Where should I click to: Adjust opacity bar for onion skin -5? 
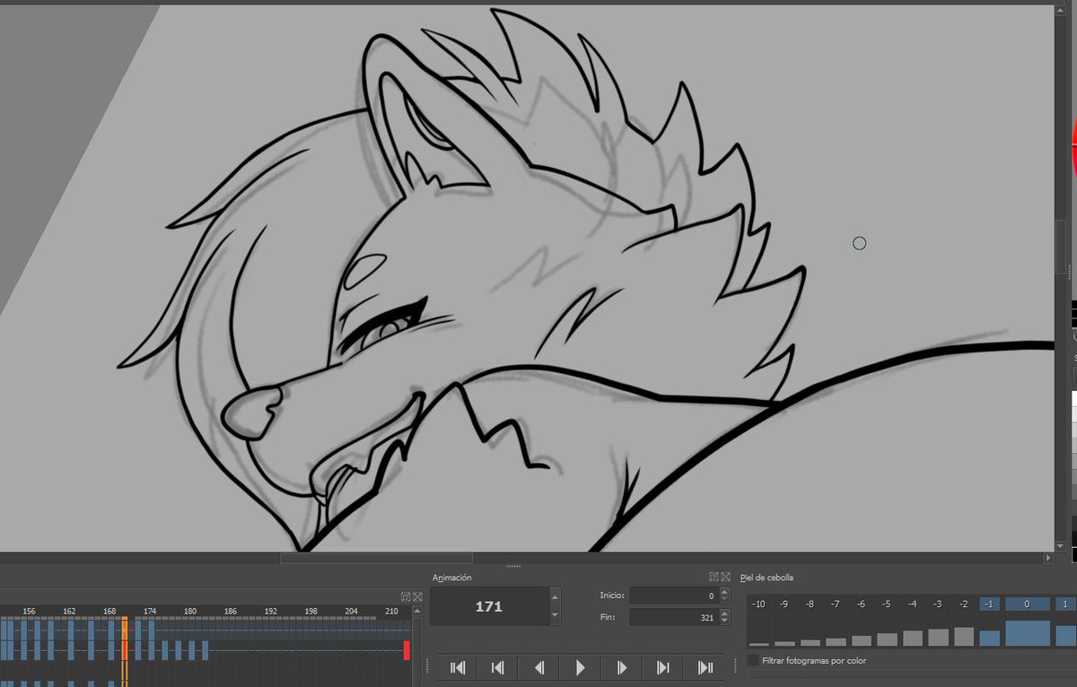(x=888, y=639)
